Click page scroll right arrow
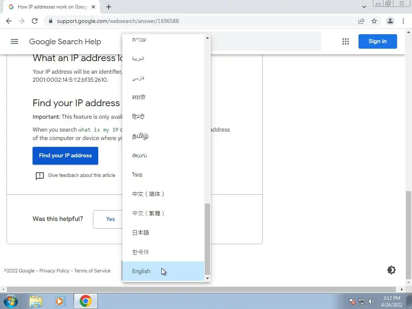 (x=402, y=290)
